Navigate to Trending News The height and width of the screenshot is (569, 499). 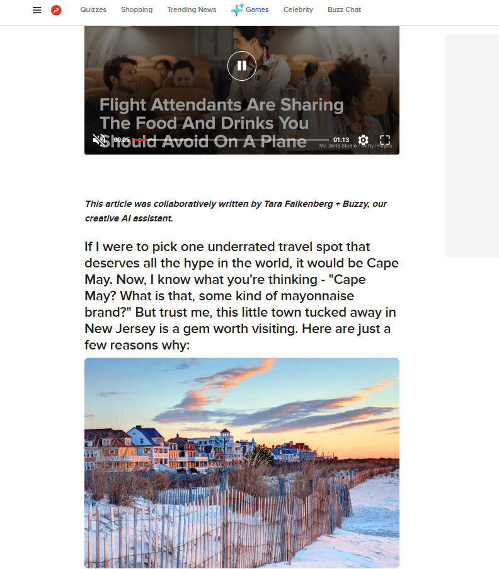pyautogui.click(x=192, y=10)
